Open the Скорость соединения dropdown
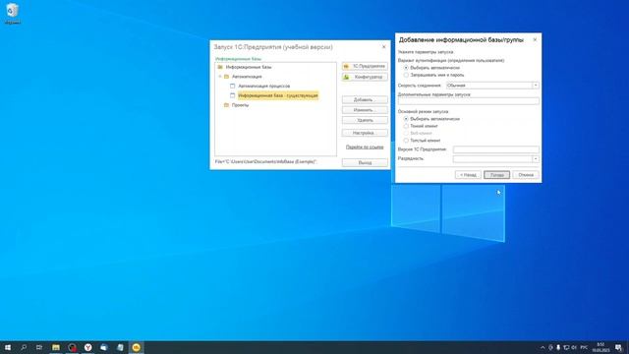The width and height of the screenshot is (629, 354). click(x=535, y=86)
